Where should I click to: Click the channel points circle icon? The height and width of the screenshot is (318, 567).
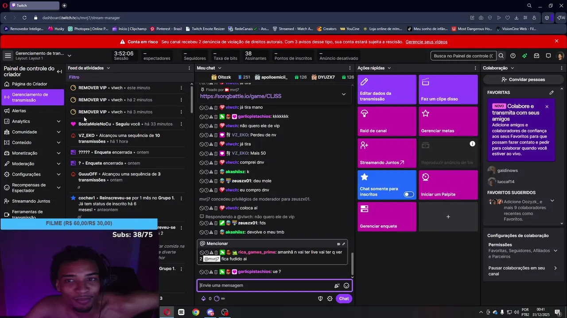click(x=217, y=299)
